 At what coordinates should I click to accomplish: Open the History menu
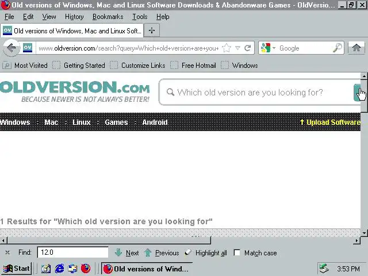74,17
